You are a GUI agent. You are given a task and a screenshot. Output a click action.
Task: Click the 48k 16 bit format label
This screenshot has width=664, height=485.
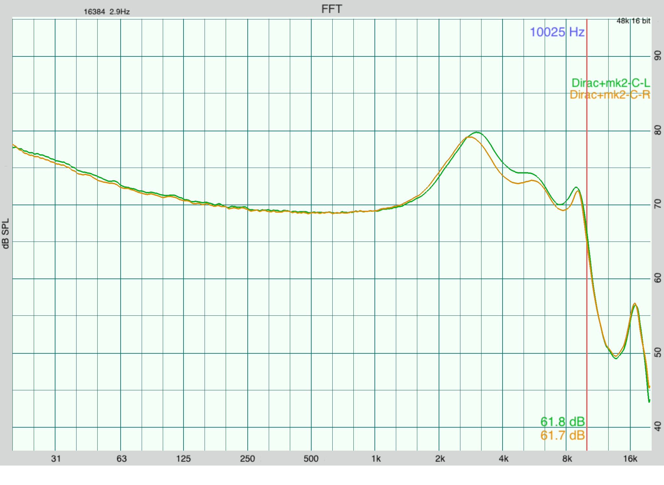pos(634,21)
